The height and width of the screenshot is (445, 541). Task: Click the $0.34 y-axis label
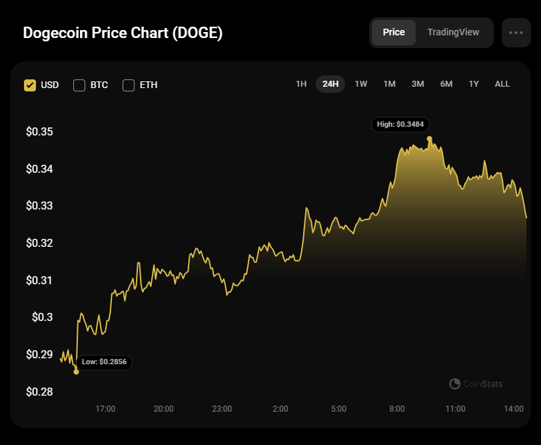click(x=39, y=169)
